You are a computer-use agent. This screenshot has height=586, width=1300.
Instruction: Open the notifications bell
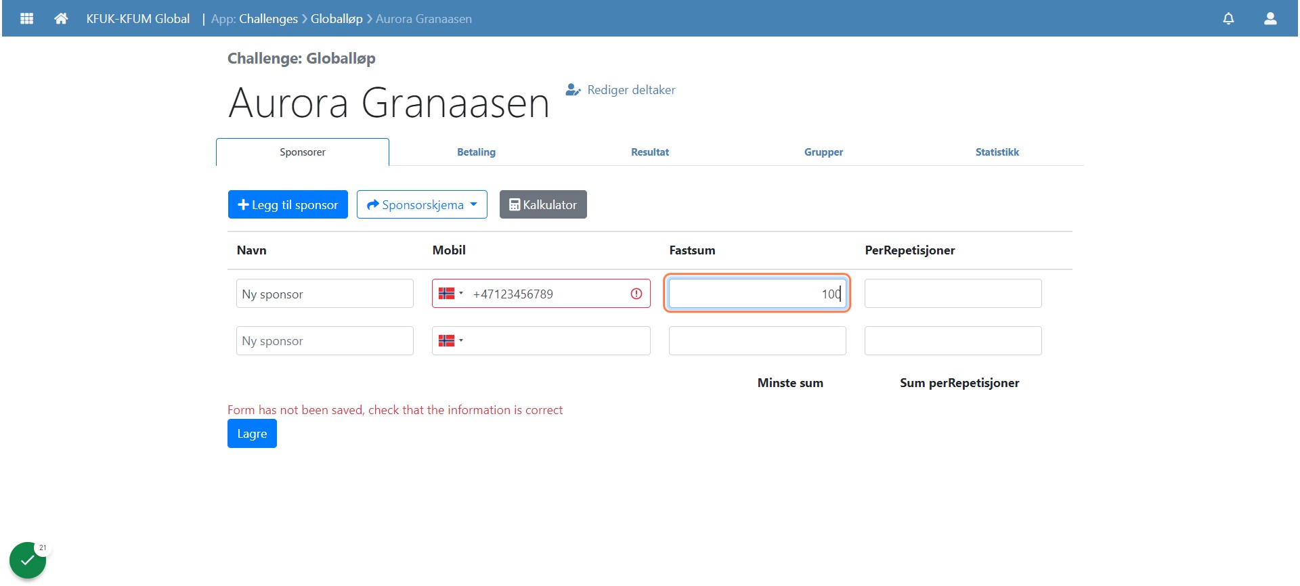click(1228, 18)
